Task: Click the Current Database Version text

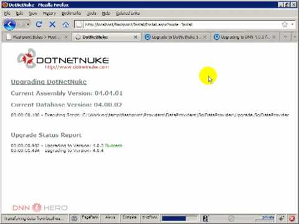Action: coord(66,105)
